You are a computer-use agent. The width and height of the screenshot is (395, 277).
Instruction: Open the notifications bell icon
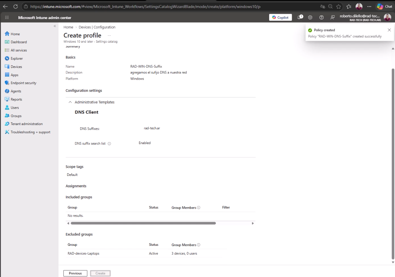(300, 17)
